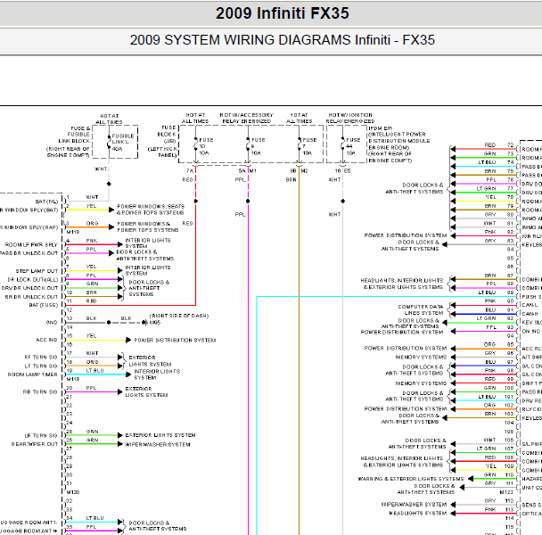
Task: Click the "LT BLU 74" wire label
Action: (496, 162)
